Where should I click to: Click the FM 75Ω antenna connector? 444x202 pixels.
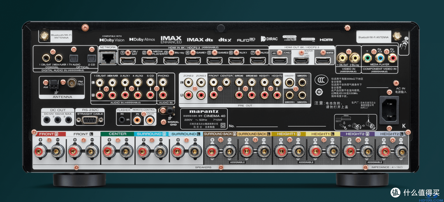pyautogui.click(x=72, y=82)
